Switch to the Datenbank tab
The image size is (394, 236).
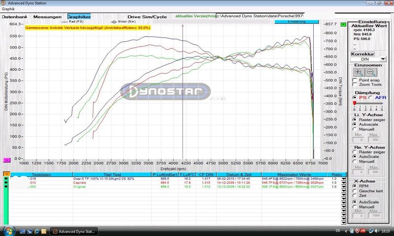click(x=15, y=17)
